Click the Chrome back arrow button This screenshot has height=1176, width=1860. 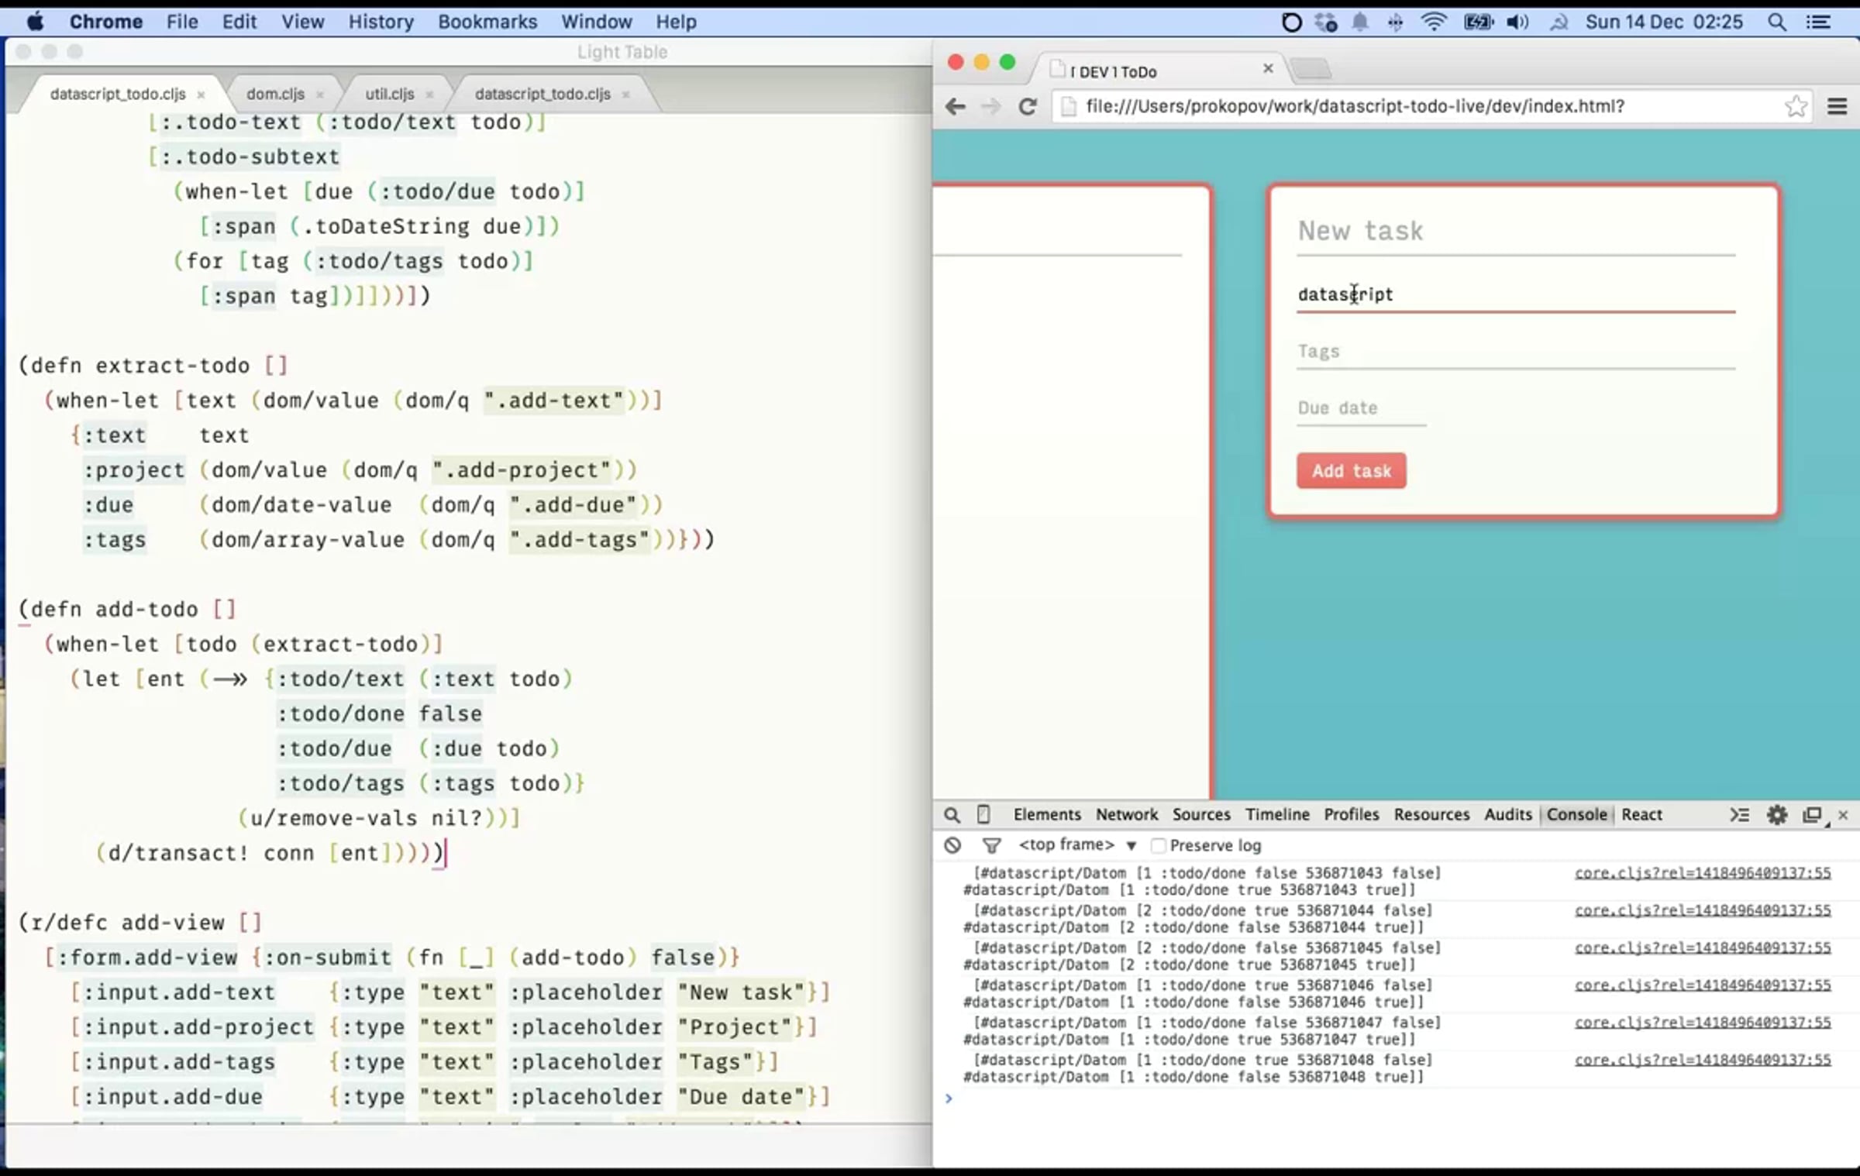click(956, 106)
